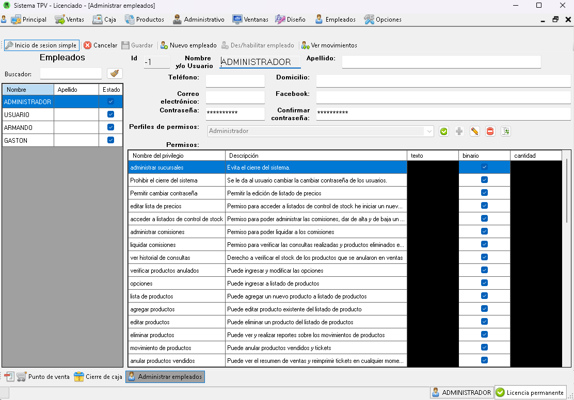Open the Productos menu
Screen dimensions: 574x400
(x=144, y=20)
